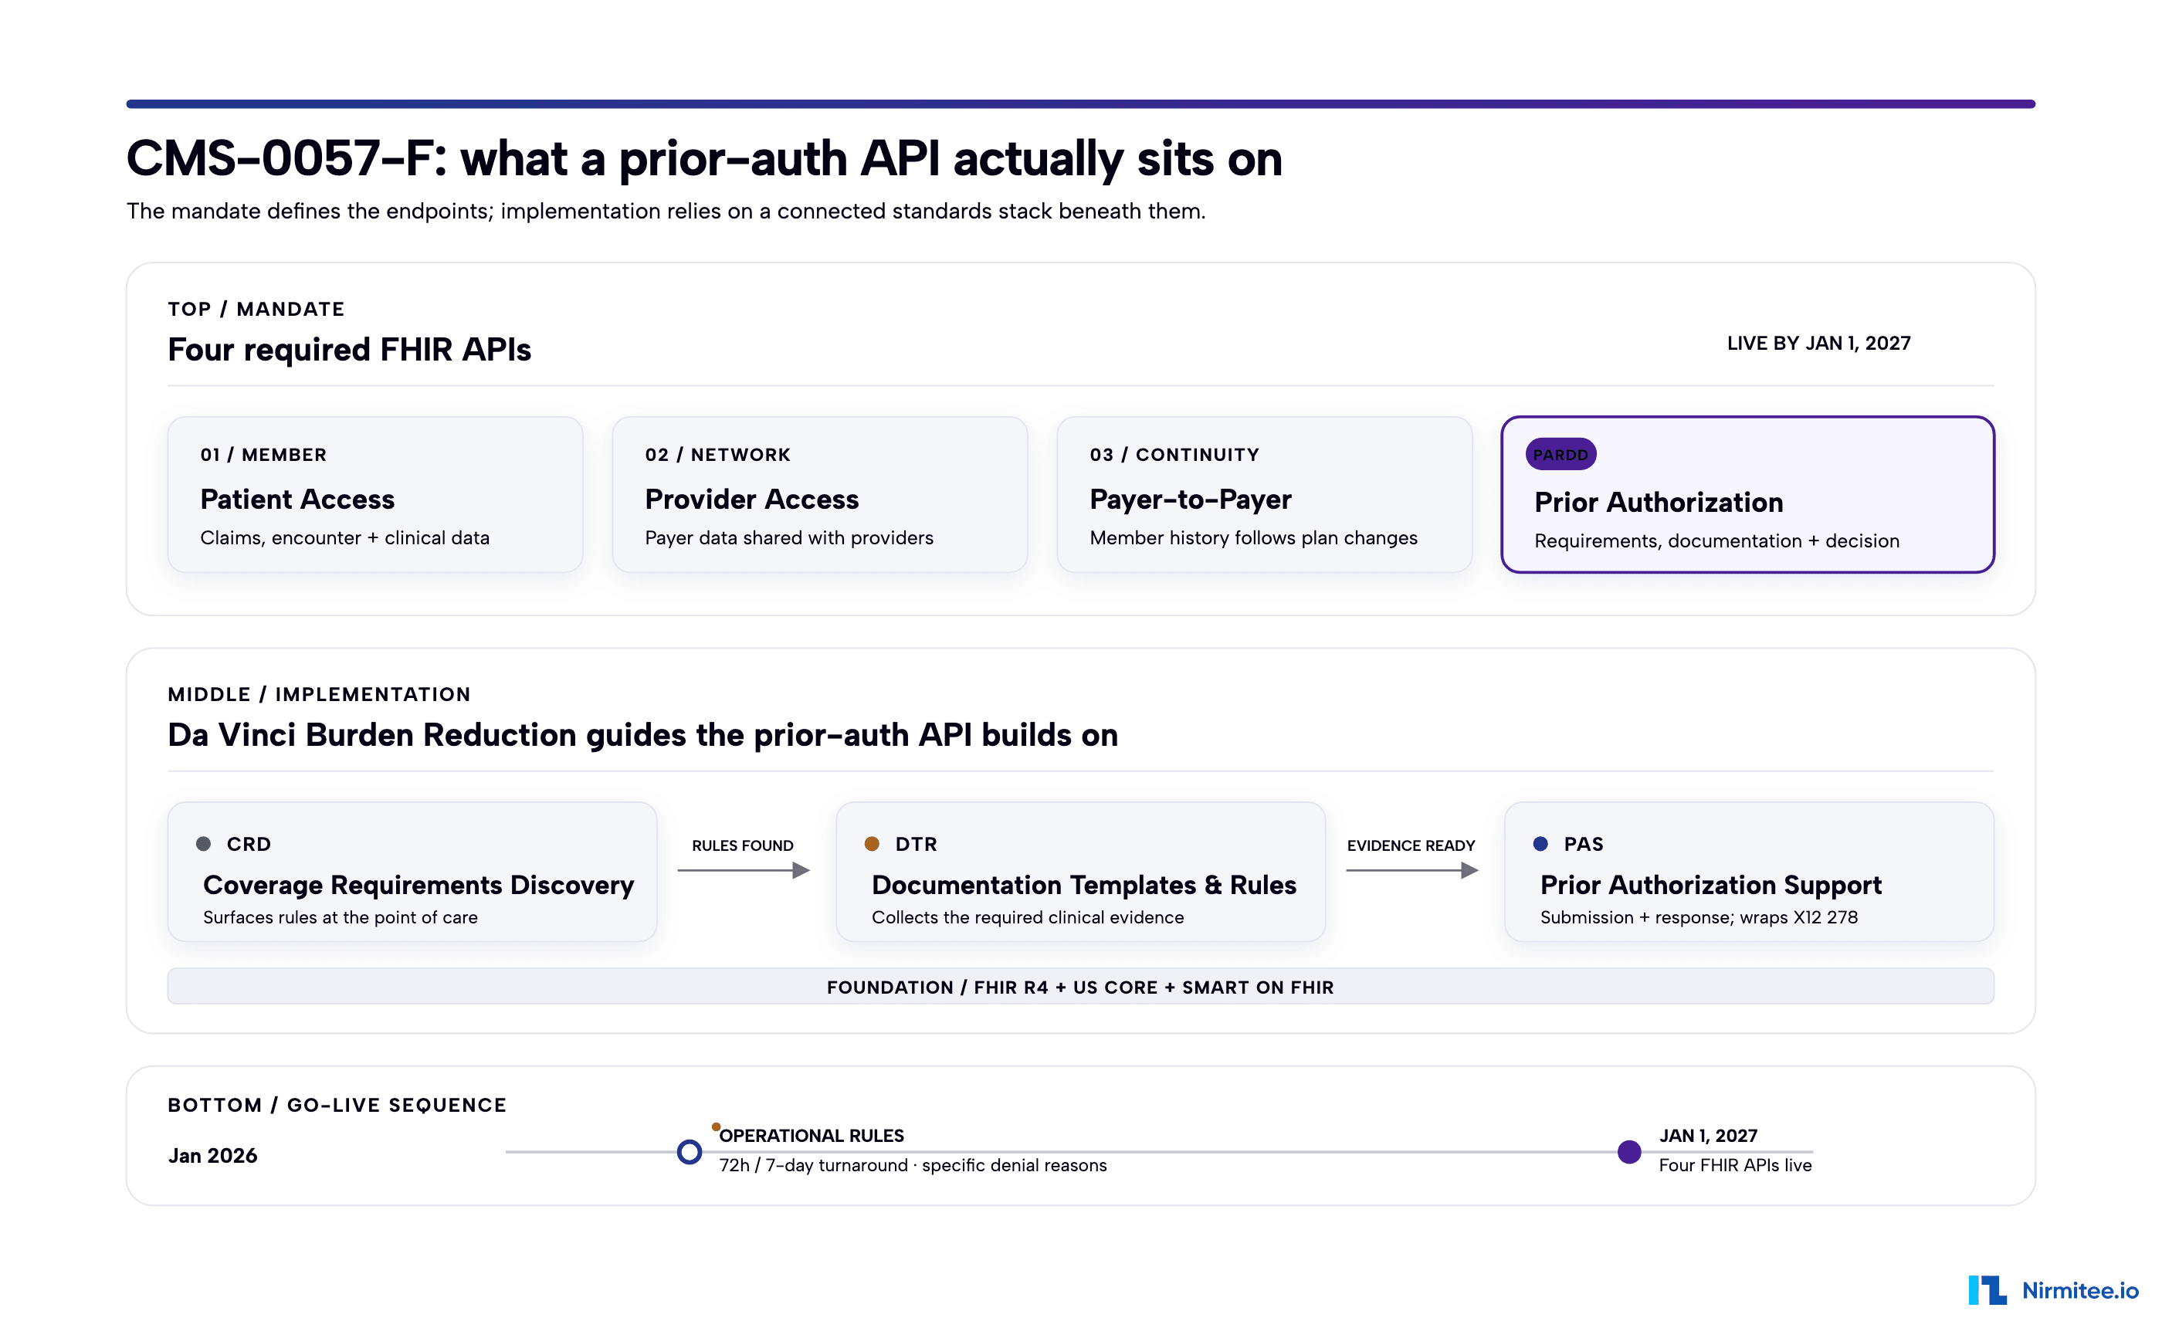Click 'Payer data shared with providers' text
The height and width of the screenshot is (1328, 2162).
pyautogui.click(x=788, y=537)
